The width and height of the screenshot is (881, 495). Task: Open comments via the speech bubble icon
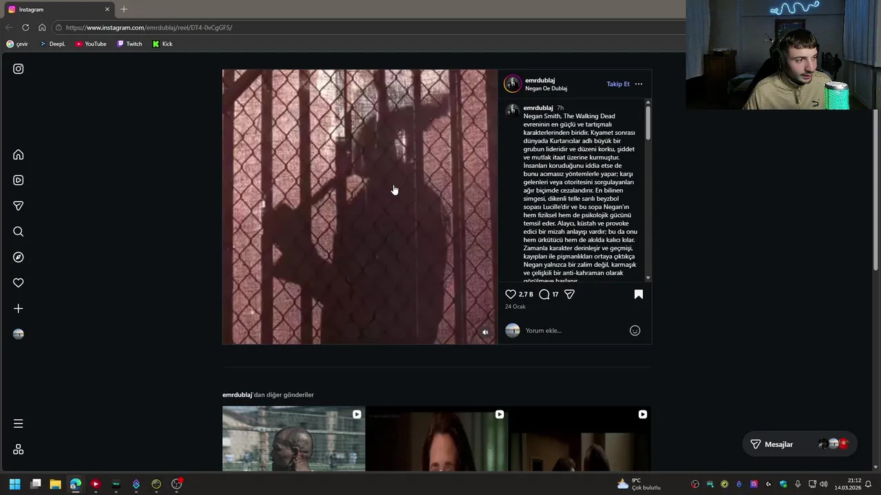(544, 294)
